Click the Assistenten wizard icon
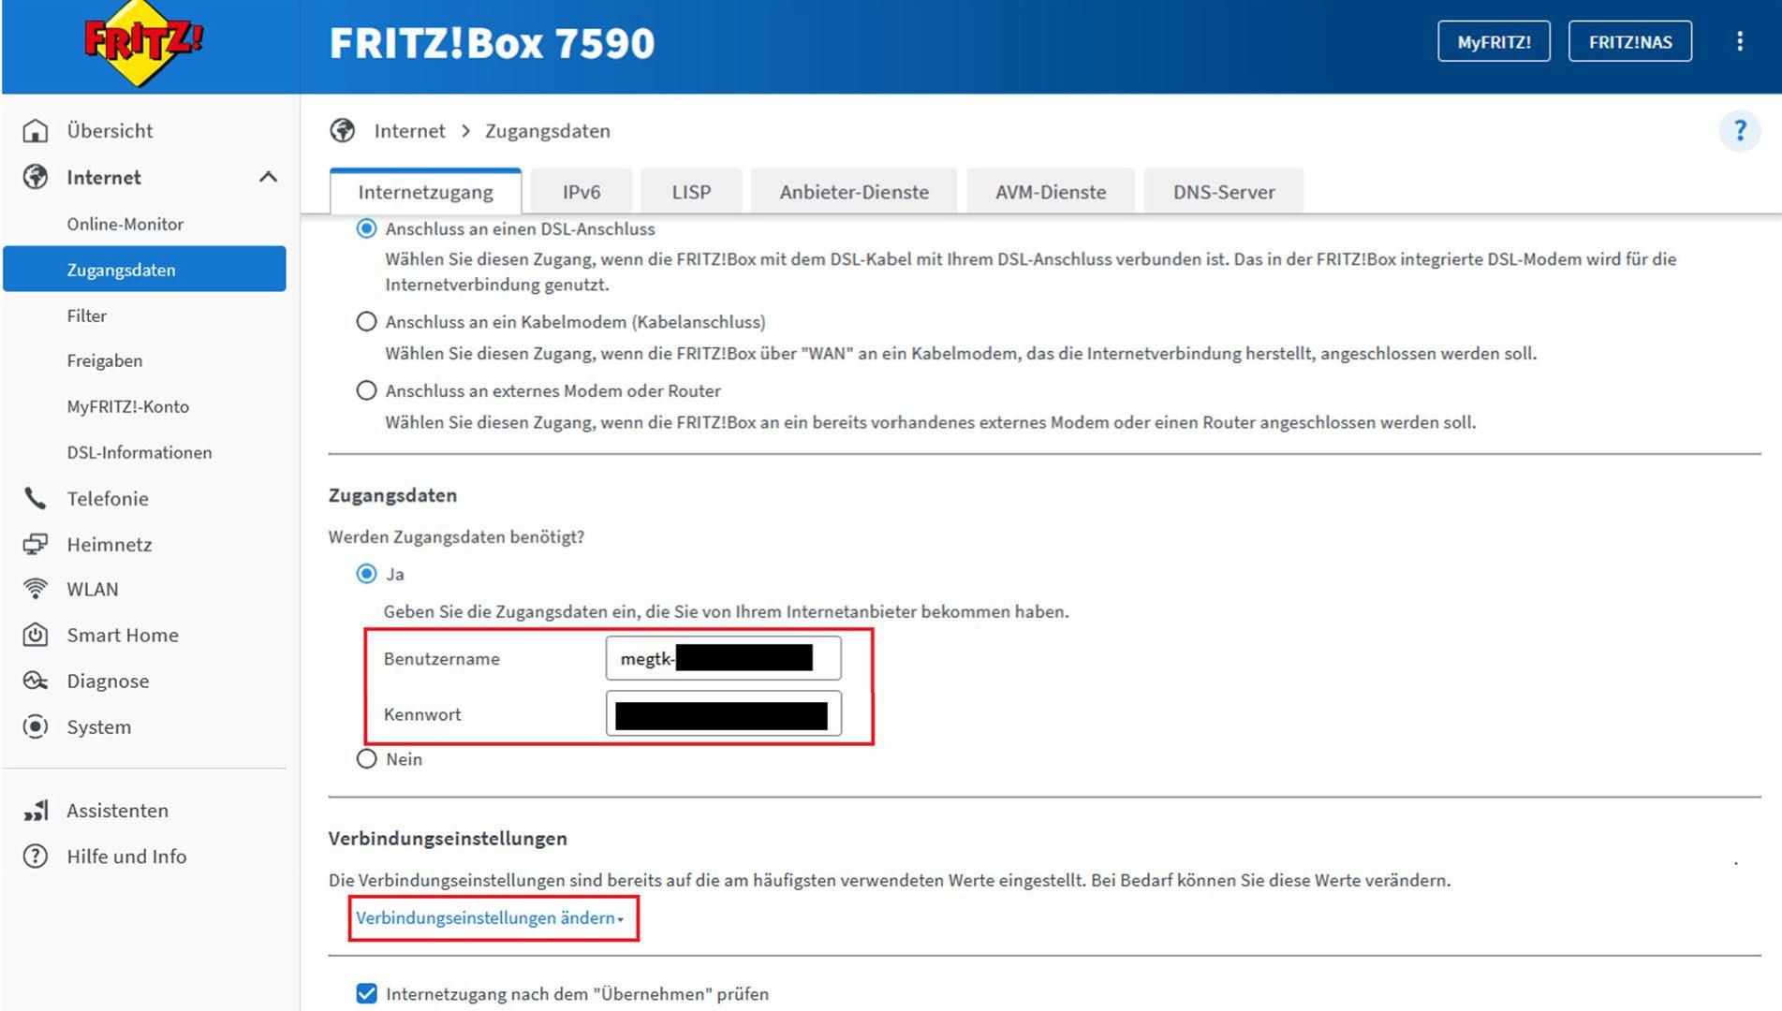This screenshot has width=1782, height=1011. (x=36, y=811)
